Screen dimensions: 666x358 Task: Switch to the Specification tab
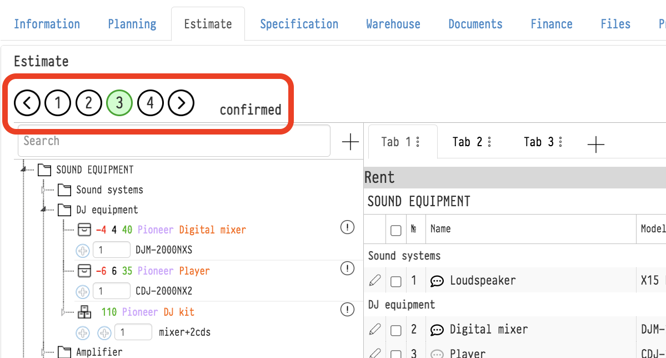(299, 24)
